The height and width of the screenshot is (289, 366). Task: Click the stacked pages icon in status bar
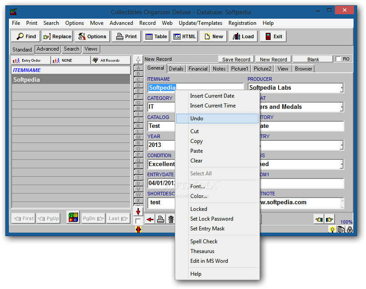click(341, 230)
